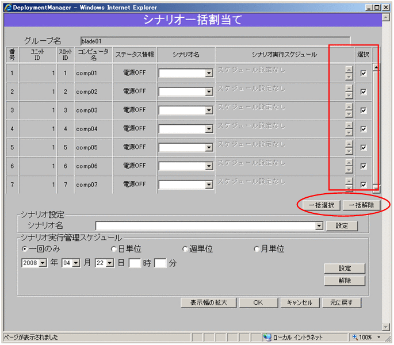Select the 一回のみ radio button
This screenshot has height=345, width=394.
tap(25, 249)
